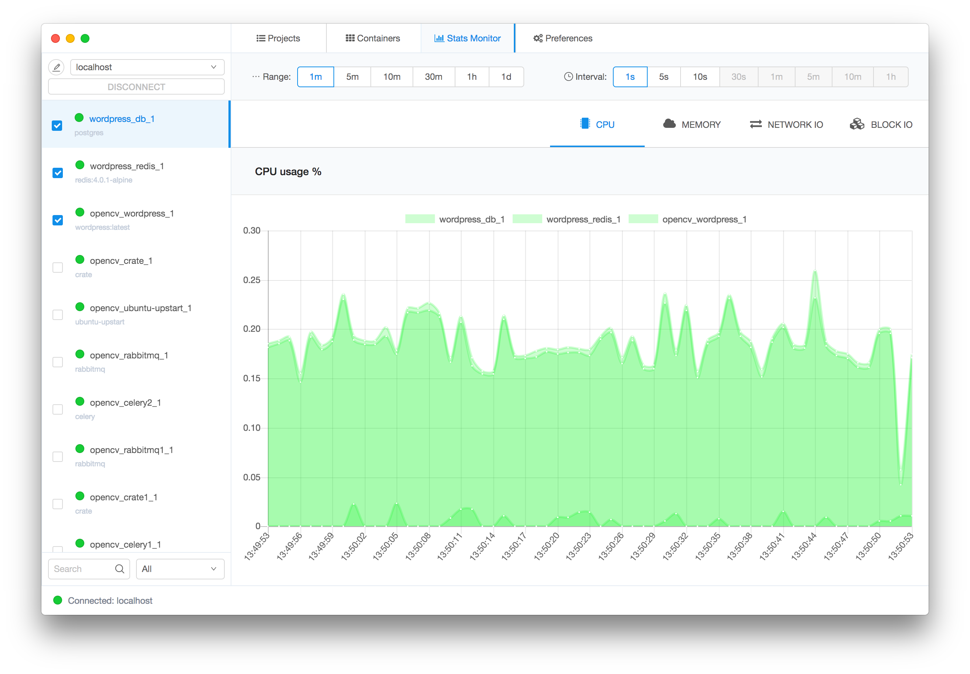Click the search magnifier icon

click(119, 569)
